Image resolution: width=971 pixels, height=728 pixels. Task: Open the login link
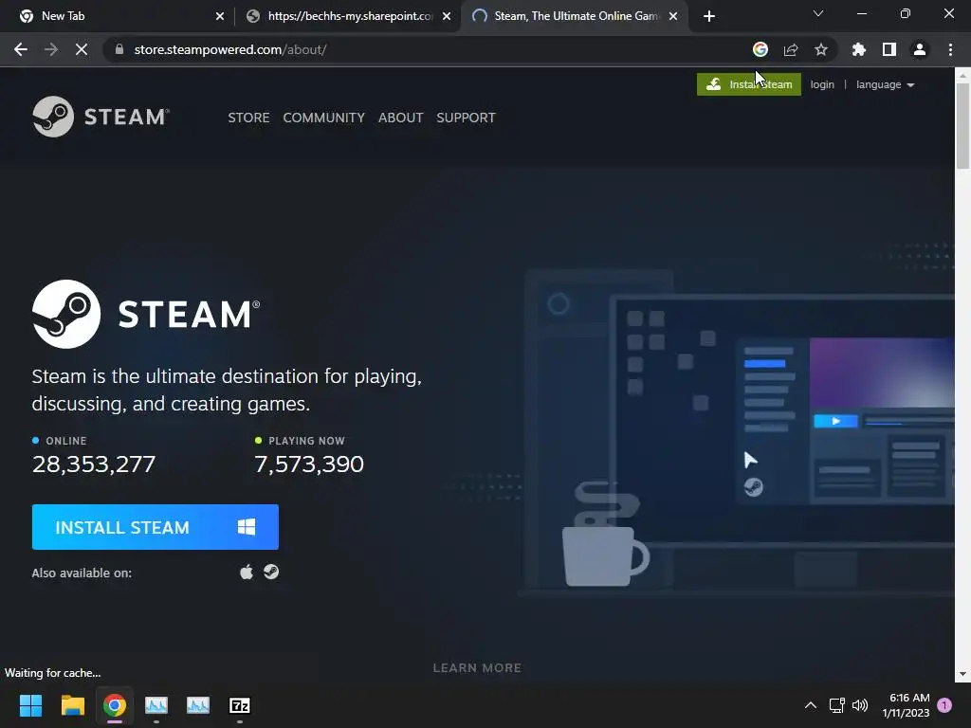pos(822,84)
